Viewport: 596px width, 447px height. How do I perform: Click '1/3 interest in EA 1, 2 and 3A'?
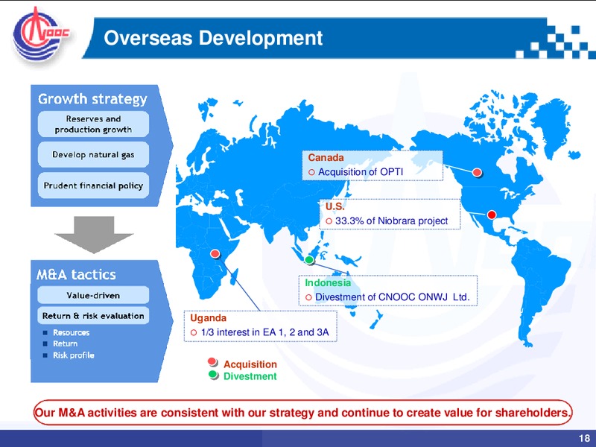[x=265, y=332]
